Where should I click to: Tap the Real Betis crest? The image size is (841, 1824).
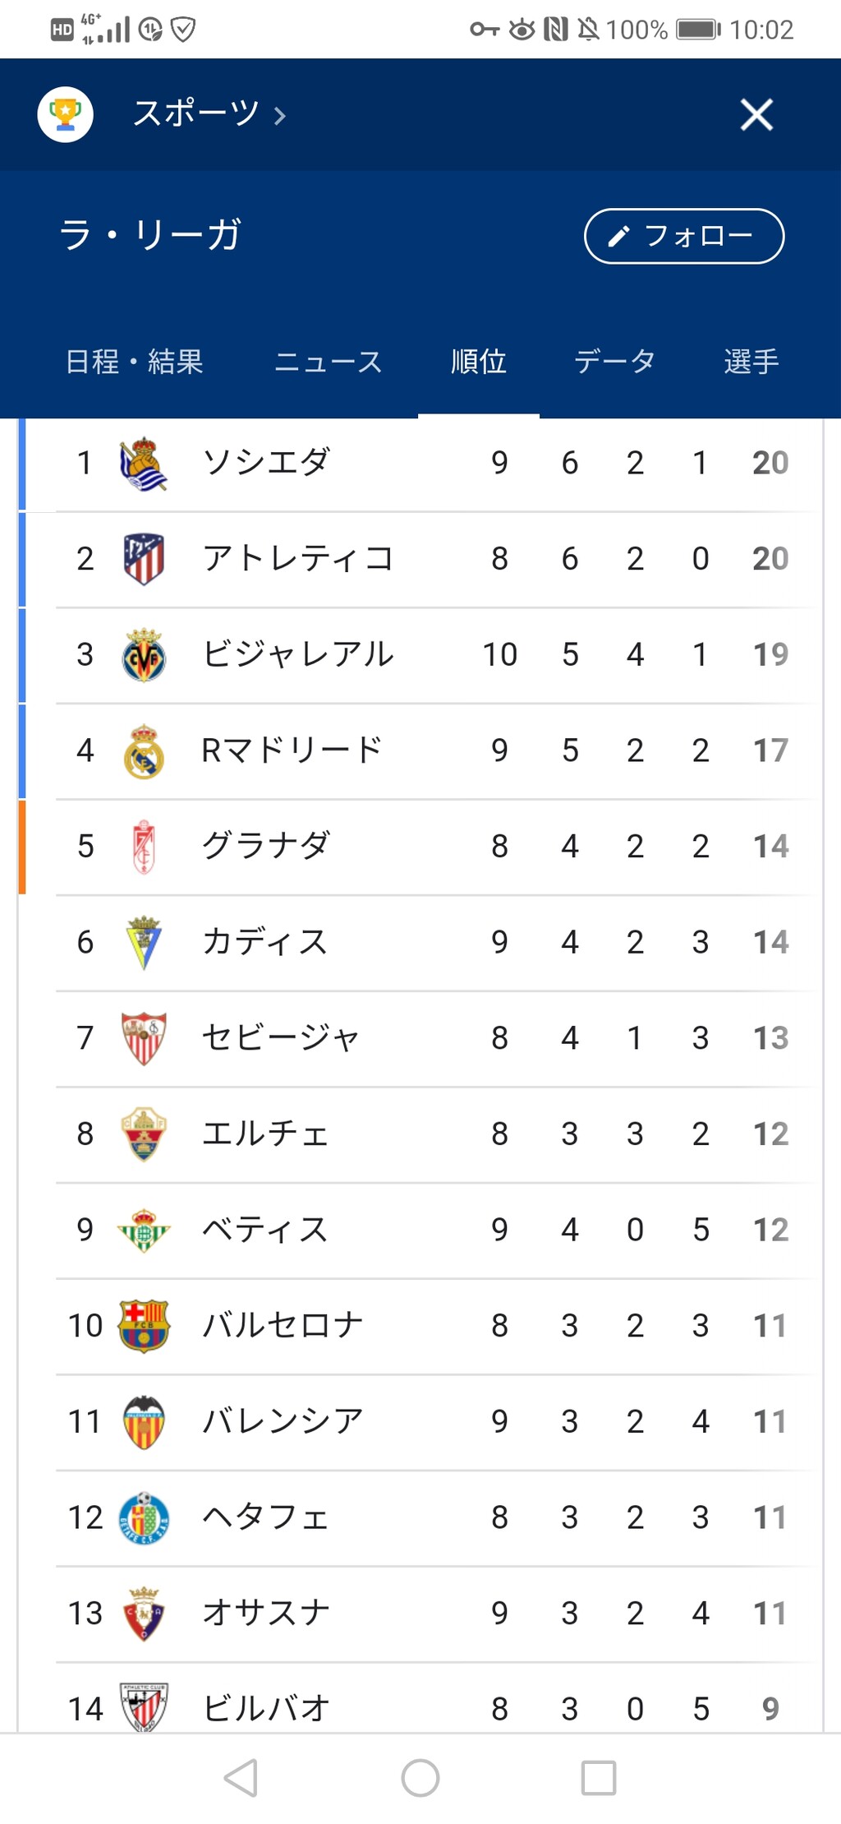point(144,1230)
